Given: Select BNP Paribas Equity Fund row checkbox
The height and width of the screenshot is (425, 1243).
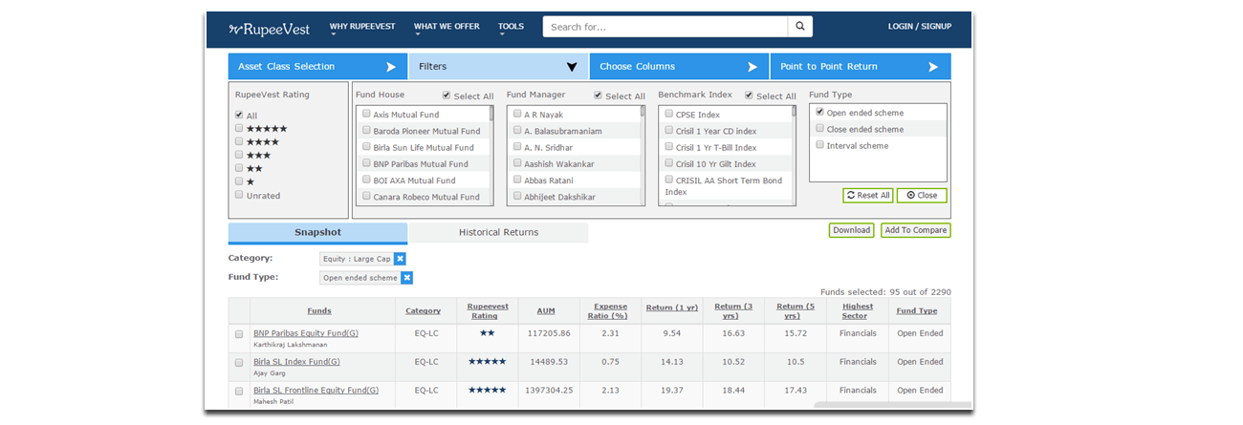Looking at the screenshot, I should [x=239, y=334].
